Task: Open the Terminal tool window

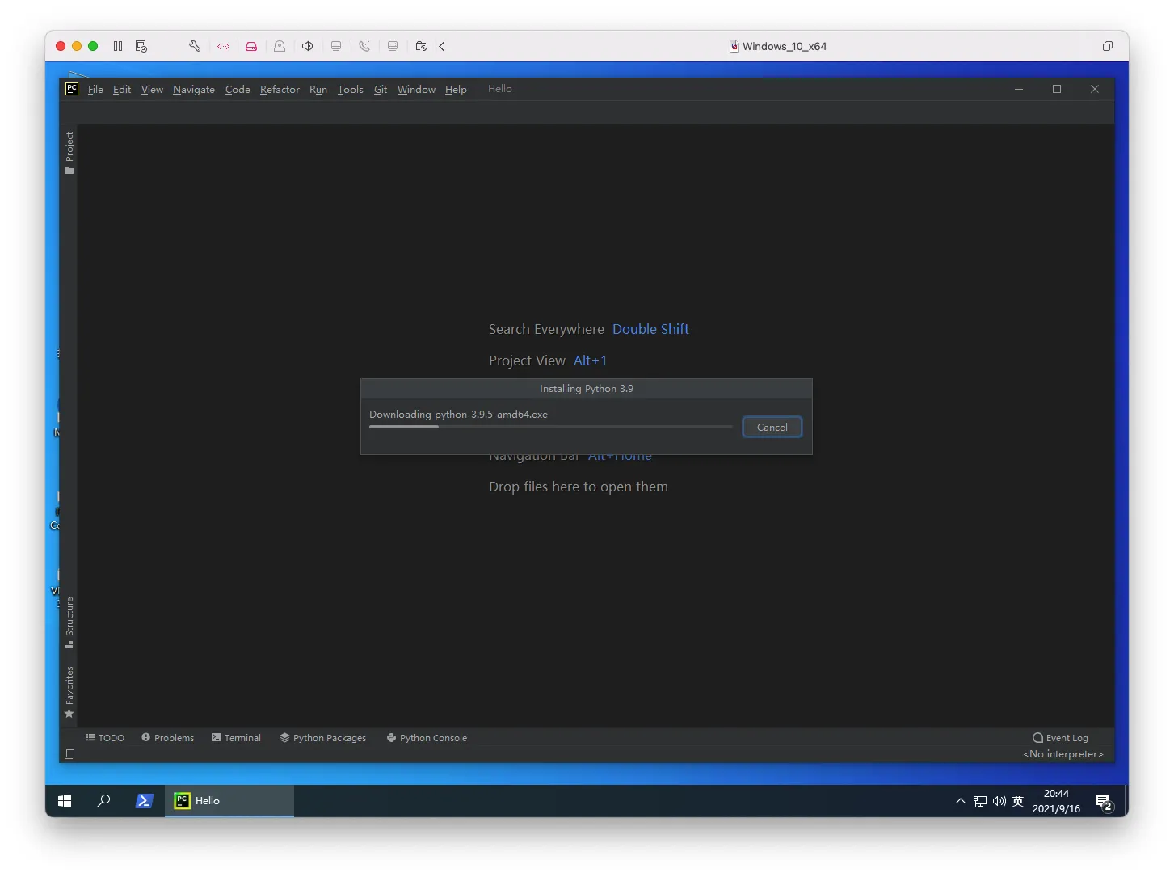Action: [x=236, y=738]
